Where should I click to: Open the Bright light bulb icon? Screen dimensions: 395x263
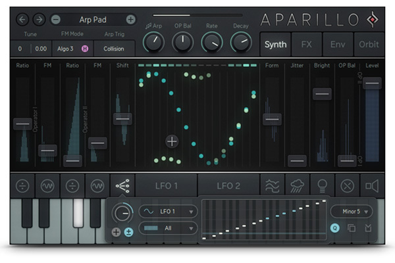click(x=322, y=186)
